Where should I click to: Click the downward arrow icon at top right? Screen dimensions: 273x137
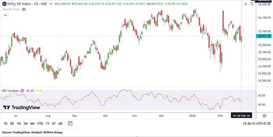click(x=246, y=4)
